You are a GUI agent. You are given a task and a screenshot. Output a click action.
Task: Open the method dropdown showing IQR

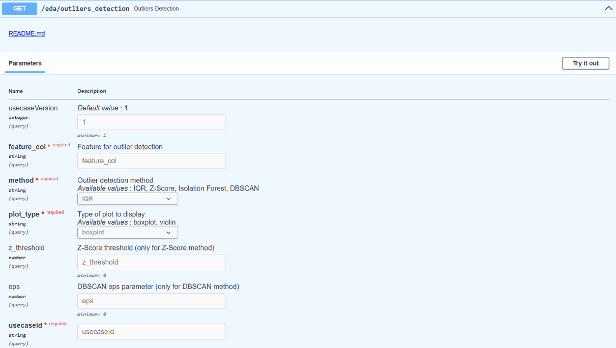pyautogui.click(x=128, y=199)
